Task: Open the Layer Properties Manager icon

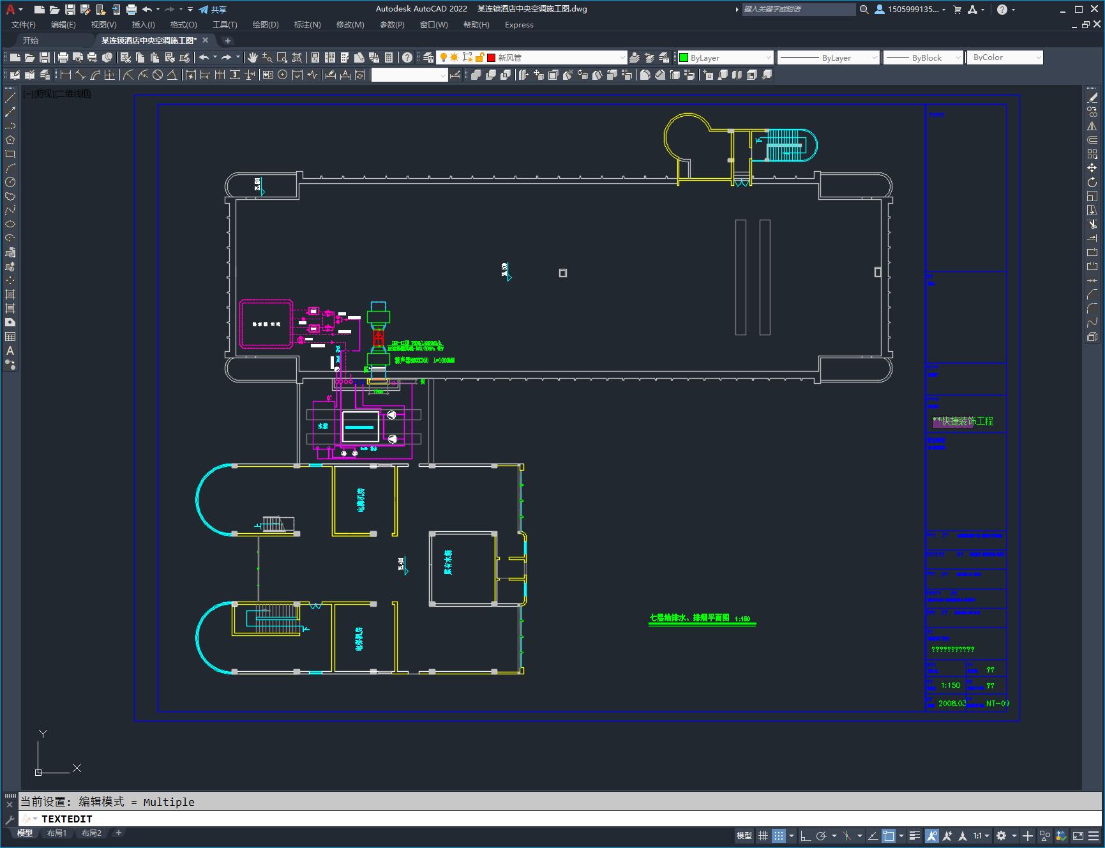Action: pos(428,57)
